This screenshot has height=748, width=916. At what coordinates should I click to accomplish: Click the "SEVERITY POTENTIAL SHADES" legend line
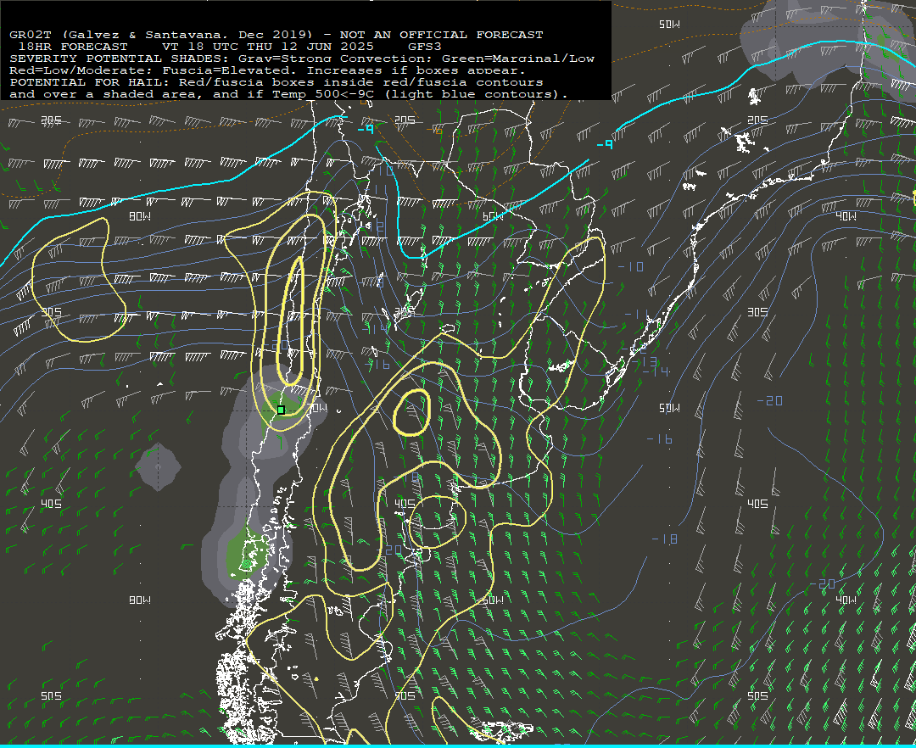[302, 59]
